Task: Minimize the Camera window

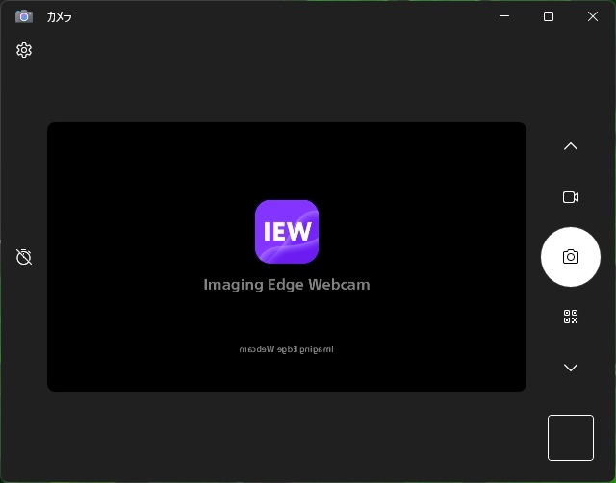Action: [504, 16]
